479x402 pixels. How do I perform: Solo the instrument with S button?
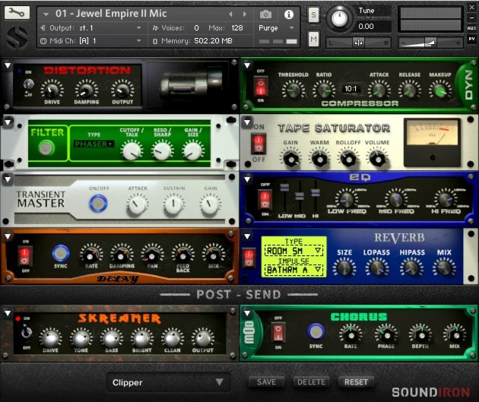[x=313, y=14]
